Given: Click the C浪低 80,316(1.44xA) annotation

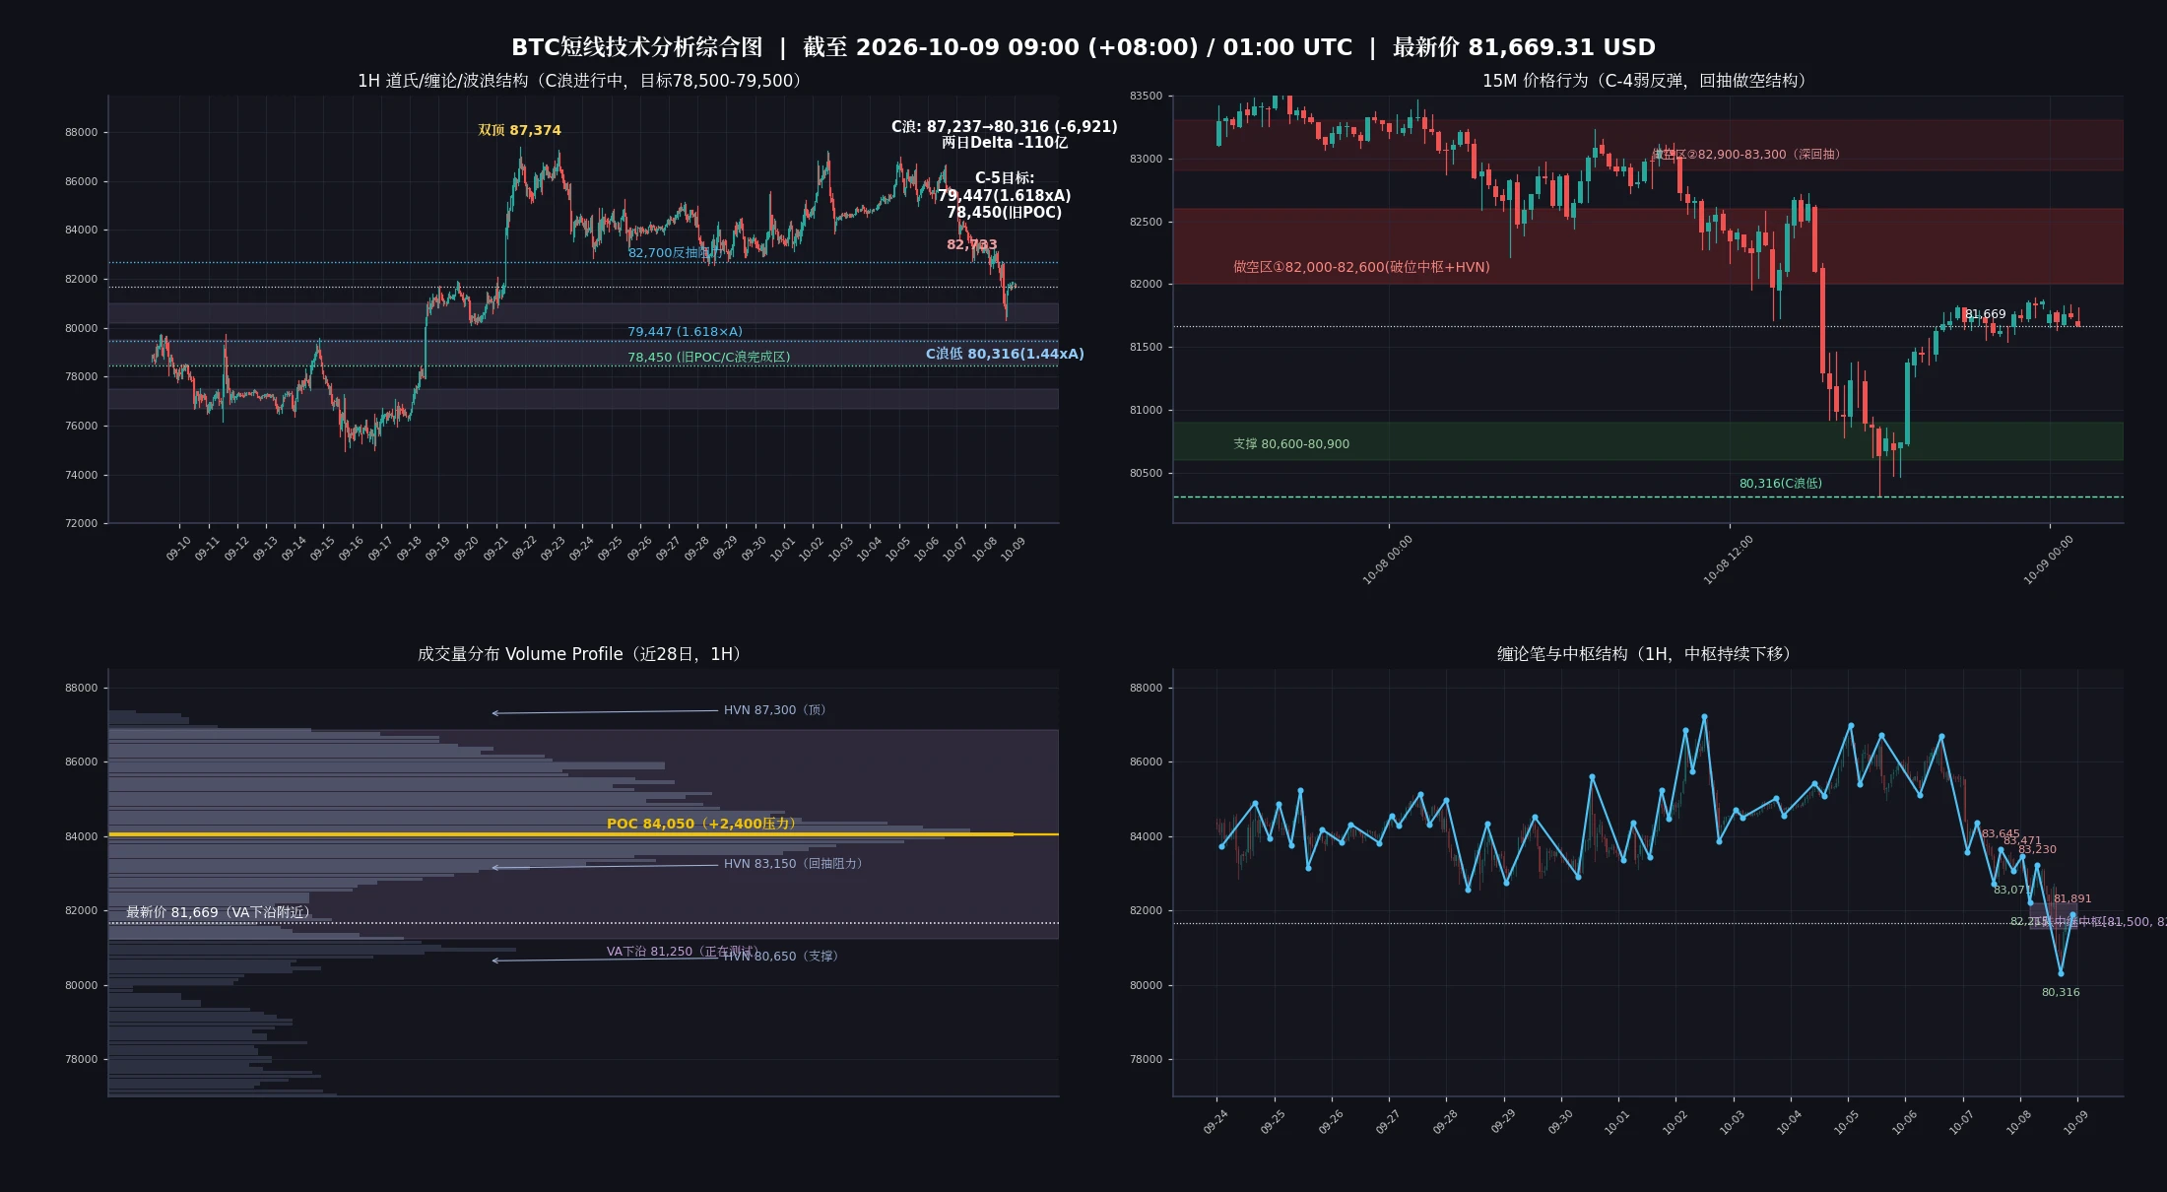Looking at the screenshot, I should pyautogui.click(x=1005, y=354).
